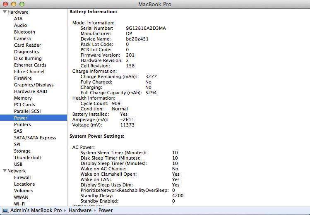Select SPI in the sidebar
The height and width of the screenshot is (215, 310).
(17, 144)
